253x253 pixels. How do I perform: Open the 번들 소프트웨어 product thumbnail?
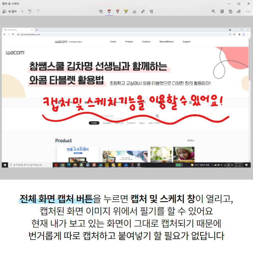tap(77, 154)
